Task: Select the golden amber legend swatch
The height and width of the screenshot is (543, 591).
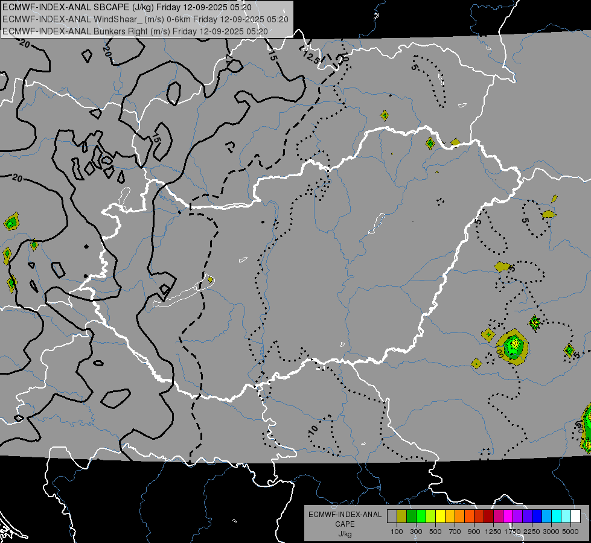Action: (450, 516)
